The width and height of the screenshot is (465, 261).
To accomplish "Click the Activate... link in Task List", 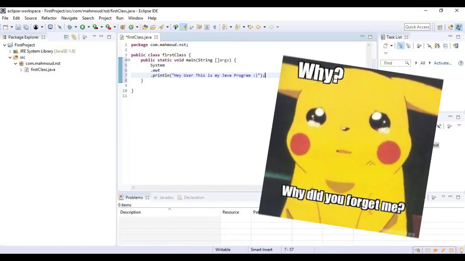I will [x=442, y=63].
